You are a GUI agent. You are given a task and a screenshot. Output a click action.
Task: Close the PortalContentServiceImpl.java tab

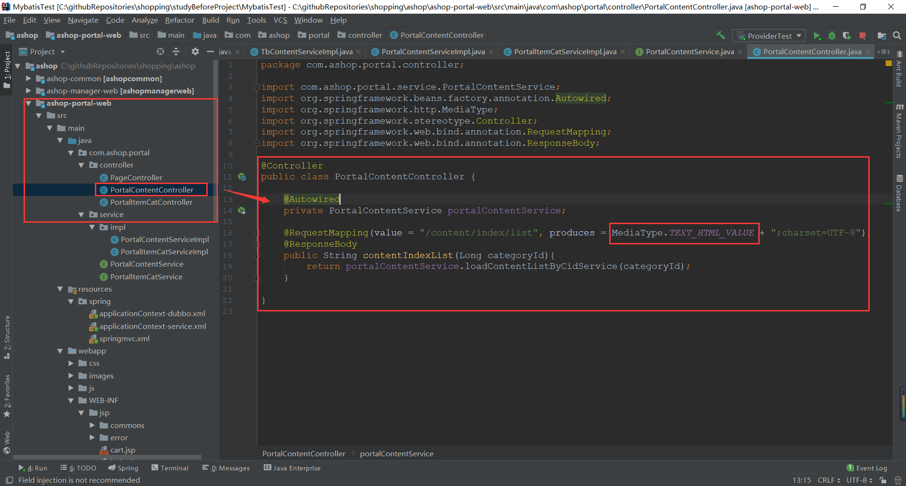(491, 52)
